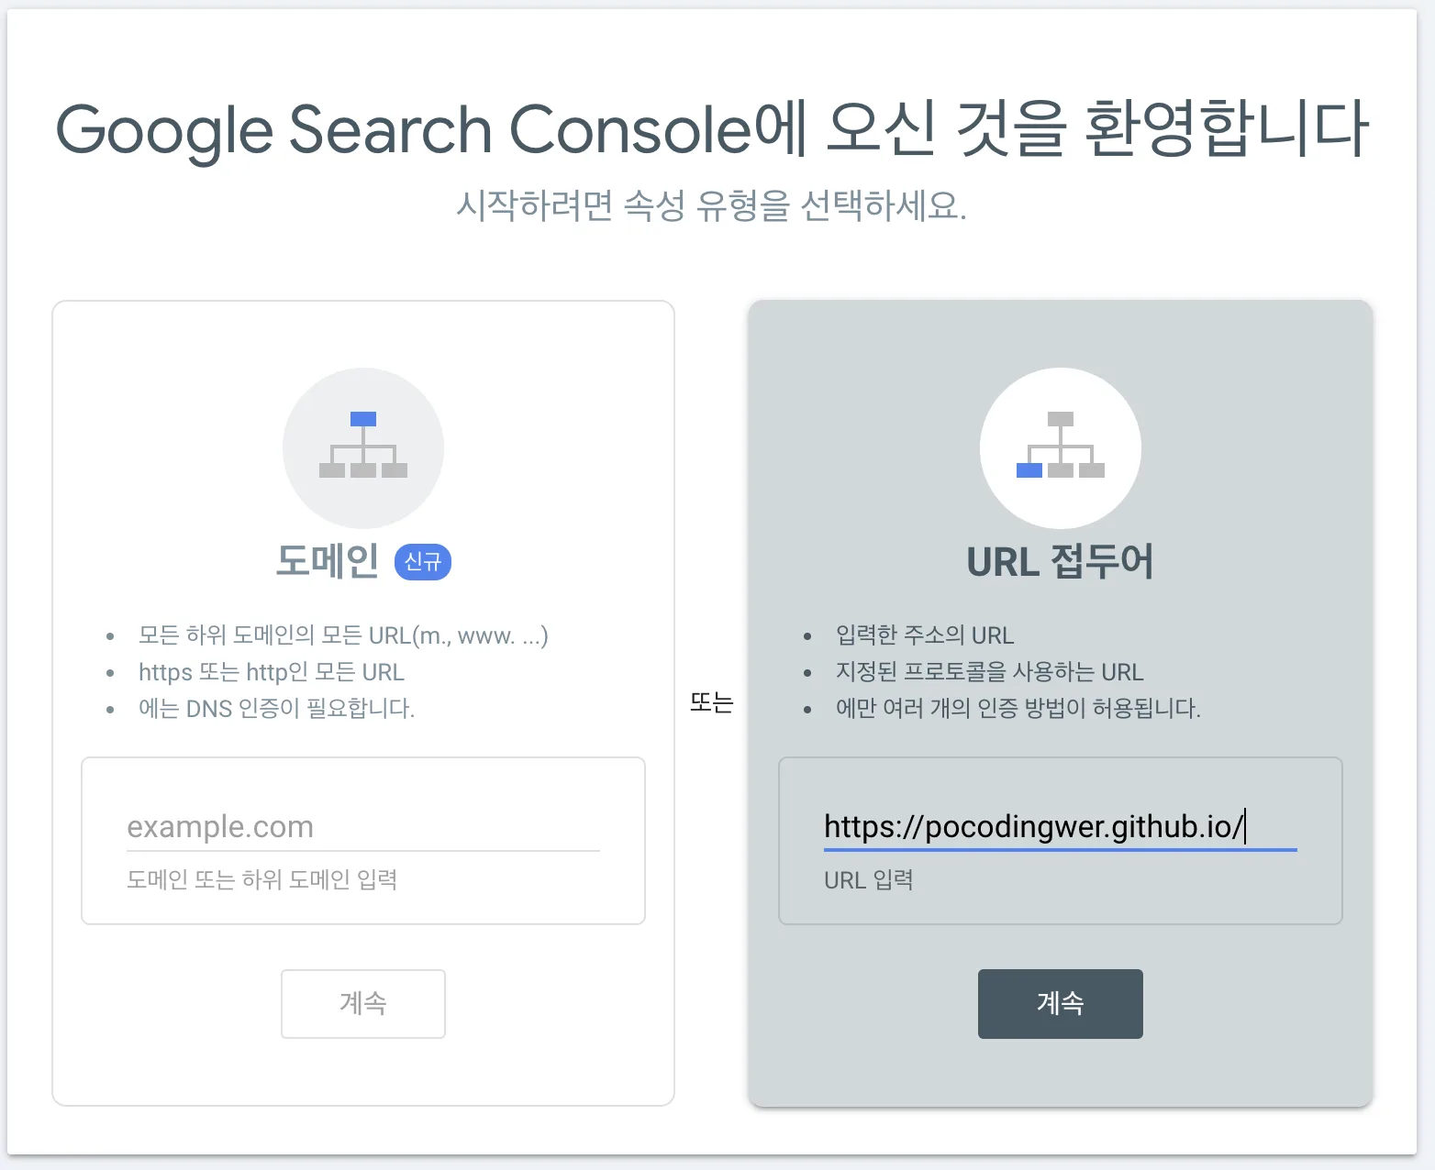1435x1170 pixels.
Task: Click helper text 도메인 또는 하위 도메인 입력
Action: point(262,880)
